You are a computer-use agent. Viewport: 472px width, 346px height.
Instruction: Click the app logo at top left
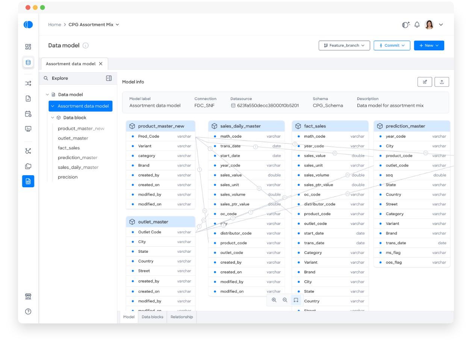(28, 24)
